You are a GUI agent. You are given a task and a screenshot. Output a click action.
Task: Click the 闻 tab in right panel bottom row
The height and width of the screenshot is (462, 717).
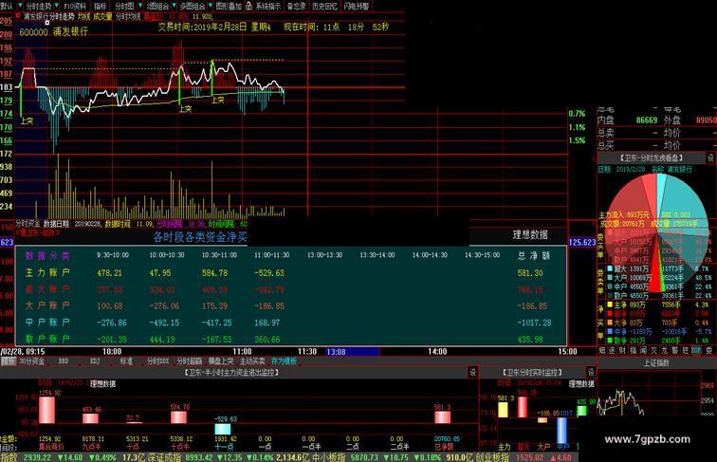tap(644, 350)
